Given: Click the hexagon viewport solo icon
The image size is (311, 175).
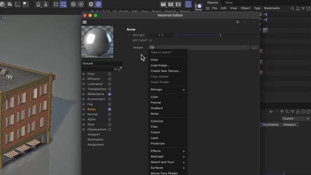Looking at the screenshot, I should coord(91,4).
